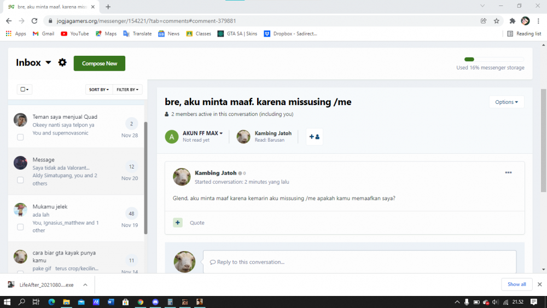Open Microsoft Edge from taskbar

(51, 302)
